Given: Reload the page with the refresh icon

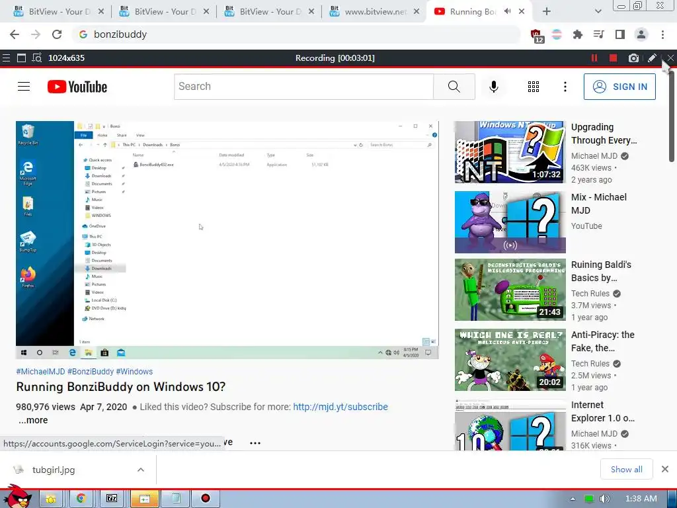Looking at the screenshot, I should [57, 34].
